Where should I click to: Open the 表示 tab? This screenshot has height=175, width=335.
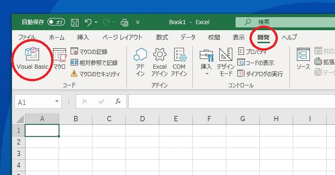pyautogui.click(x=239, y=37)
